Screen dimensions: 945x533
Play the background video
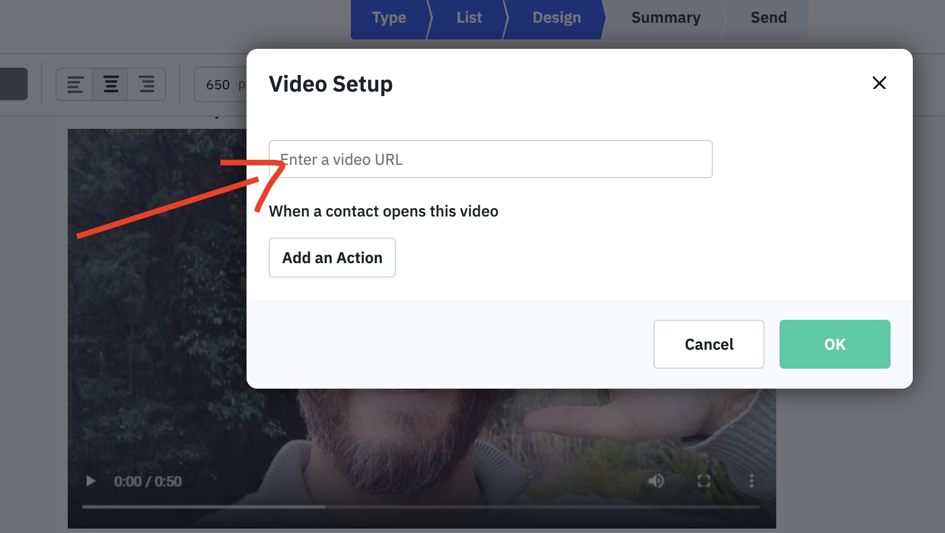pyautogui.click(x=91, y=481)
